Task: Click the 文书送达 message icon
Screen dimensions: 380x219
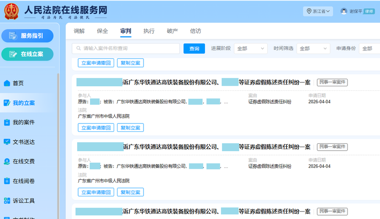Action: [7, 142]
